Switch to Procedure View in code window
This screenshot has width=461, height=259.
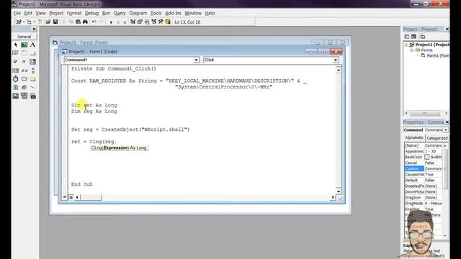pyautogui.click(x=65, y=197)
